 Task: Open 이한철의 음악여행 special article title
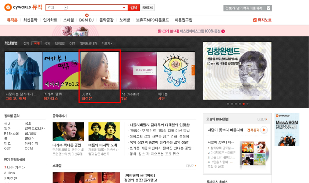140,175
